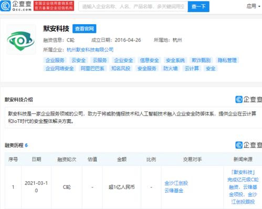Click the C轮 round cell in row 1

click(67, 187)
